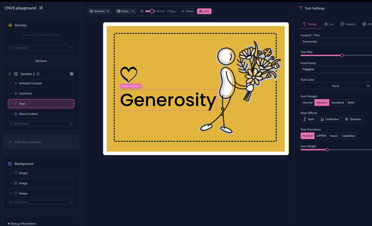Click the Detailed Content document icon
This screenshot has width=372, height=226.
coord(16,83)
